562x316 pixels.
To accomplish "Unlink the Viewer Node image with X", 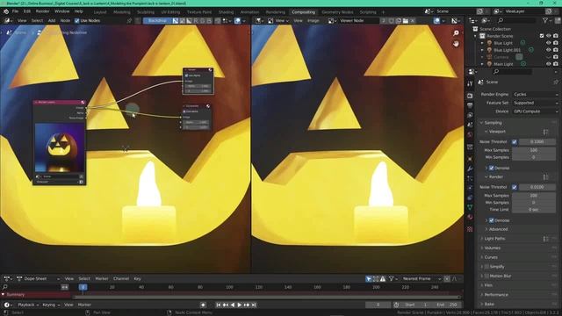I will 413,21.
